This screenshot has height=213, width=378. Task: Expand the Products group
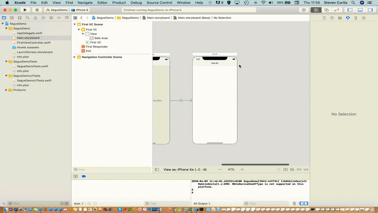tap(6, 90)
